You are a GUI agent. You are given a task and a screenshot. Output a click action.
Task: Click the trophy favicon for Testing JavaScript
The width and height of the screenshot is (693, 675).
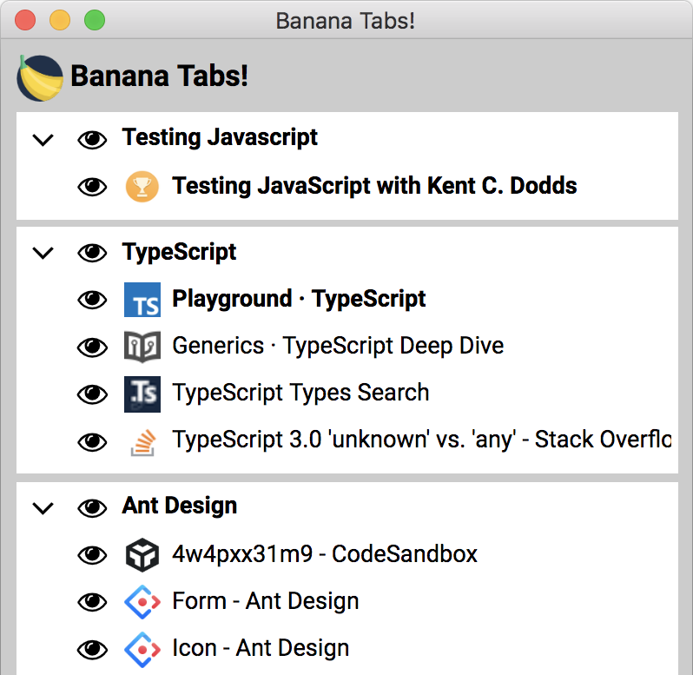coord(142,187)
